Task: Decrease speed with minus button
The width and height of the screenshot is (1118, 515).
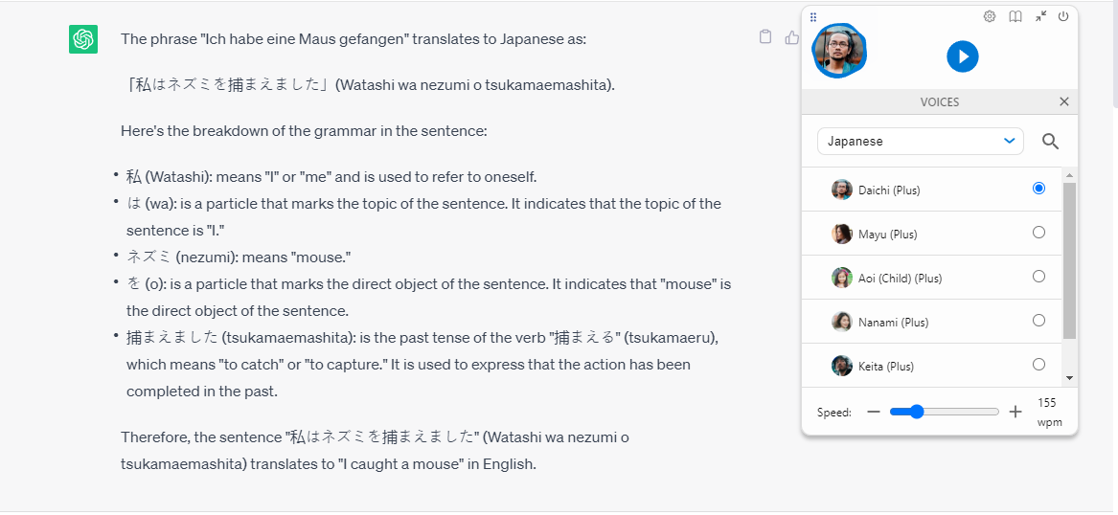Action: [873, 412]
